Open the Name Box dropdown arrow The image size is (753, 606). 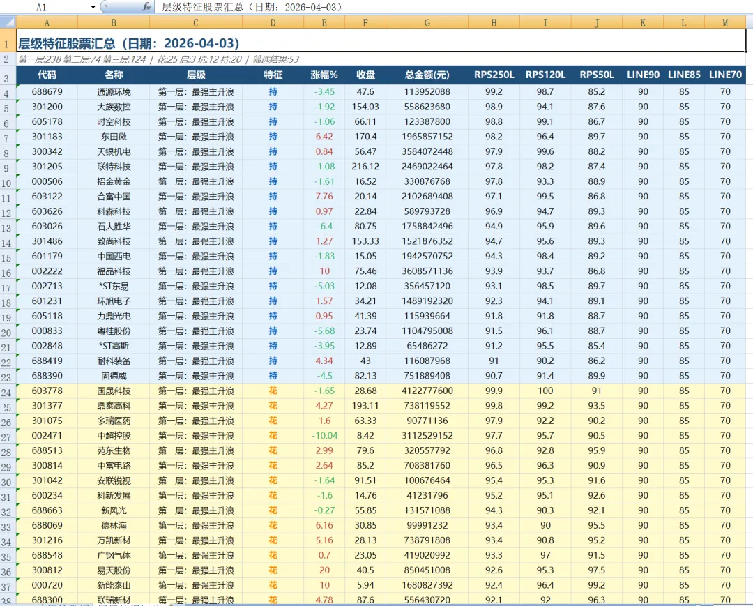(93, 7)
